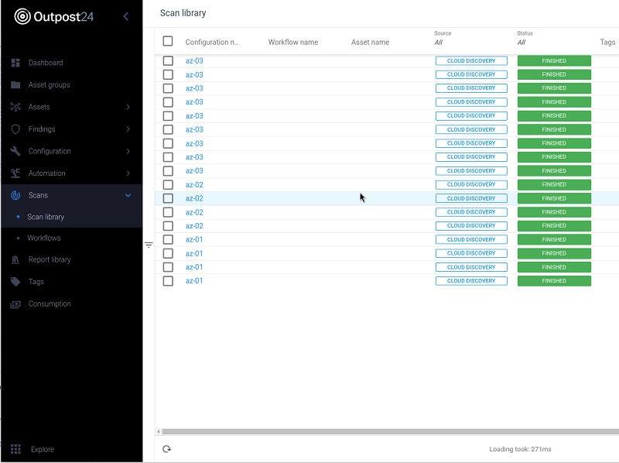This screenshot has height=463, width=619.
Task: Open the filter panel icon
Action: tap(149, 245)
